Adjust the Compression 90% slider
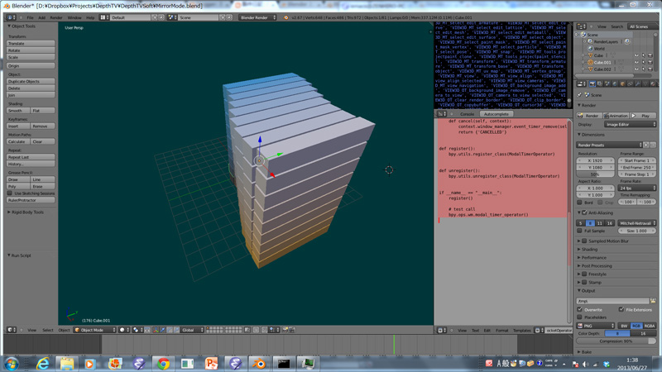Viewport: 662px width, 372px height. pyautogui.click(x=617, y=341)
